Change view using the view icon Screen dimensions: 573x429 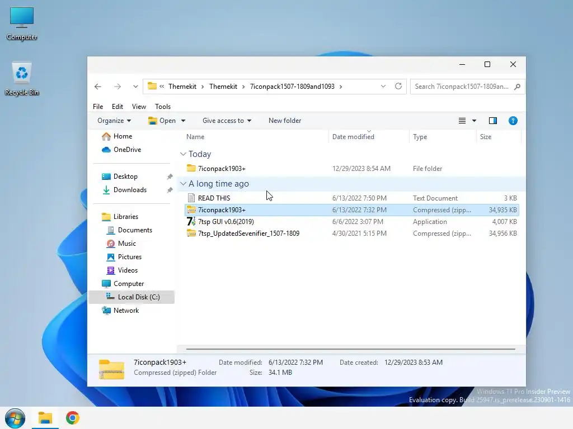[x=462, y=121]
